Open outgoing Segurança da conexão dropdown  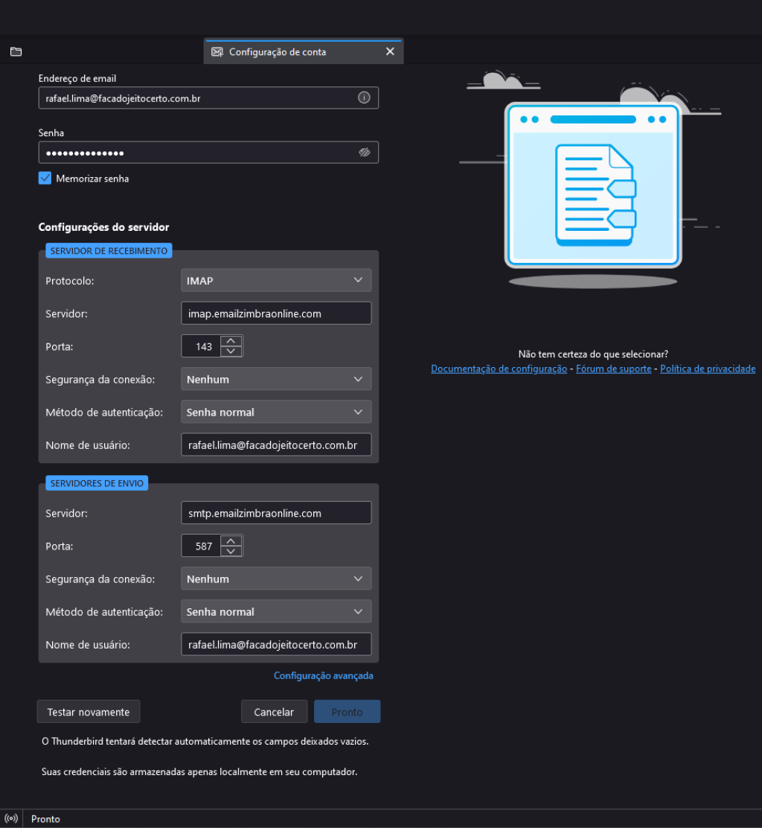coord(276,579)
